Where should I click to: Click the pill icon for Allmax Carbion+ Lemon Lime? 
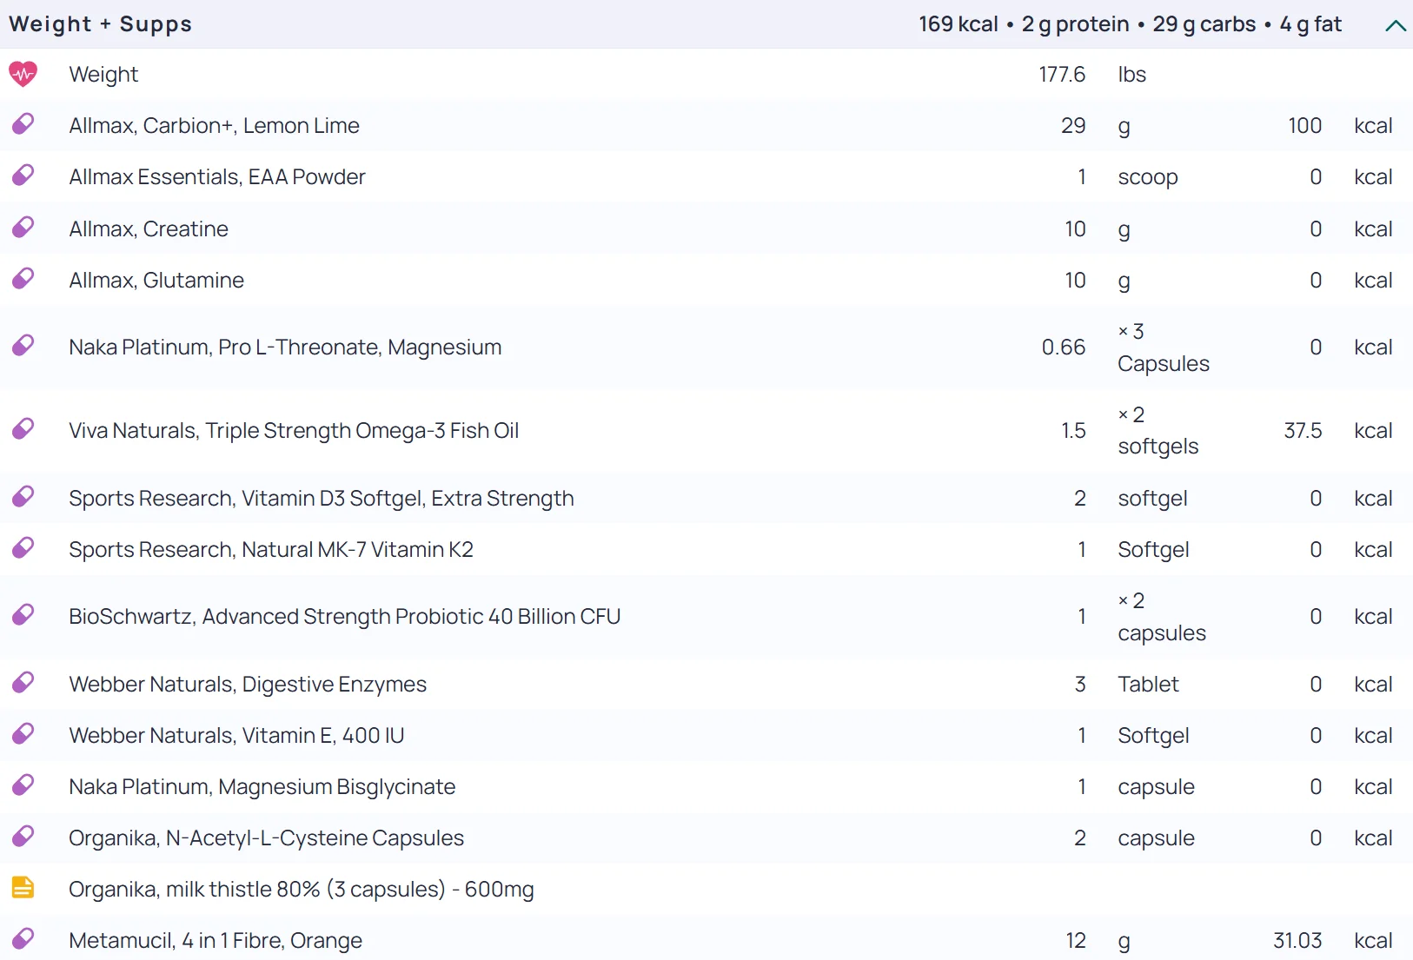pos(23,125)
